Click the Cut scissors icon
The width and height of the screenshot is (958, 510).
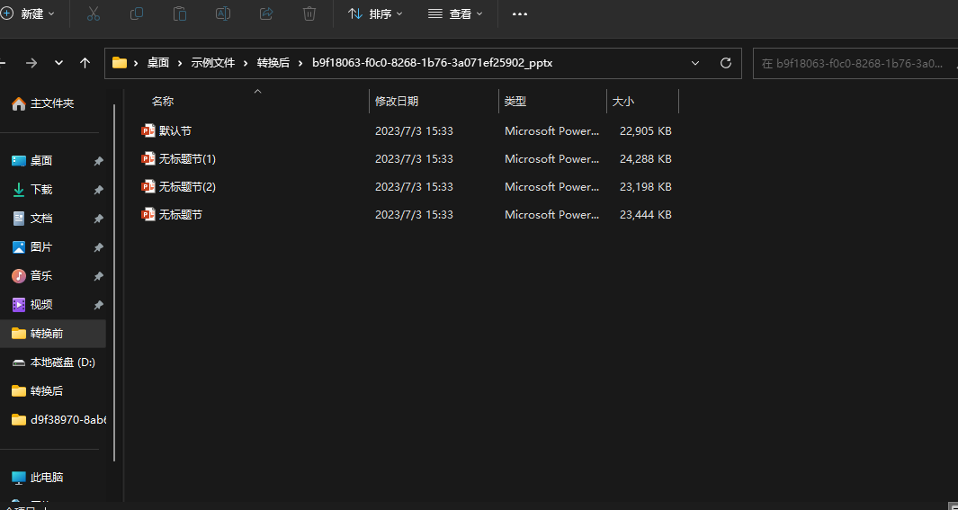(x=93, y=13)
